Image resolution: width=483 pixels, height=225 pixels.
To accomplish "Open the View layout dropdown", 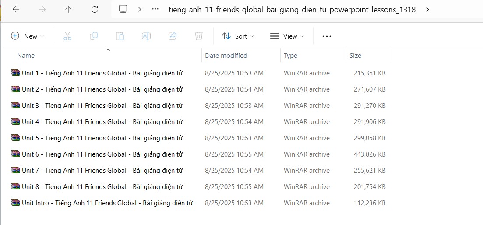I will click(x=287, y=36).
